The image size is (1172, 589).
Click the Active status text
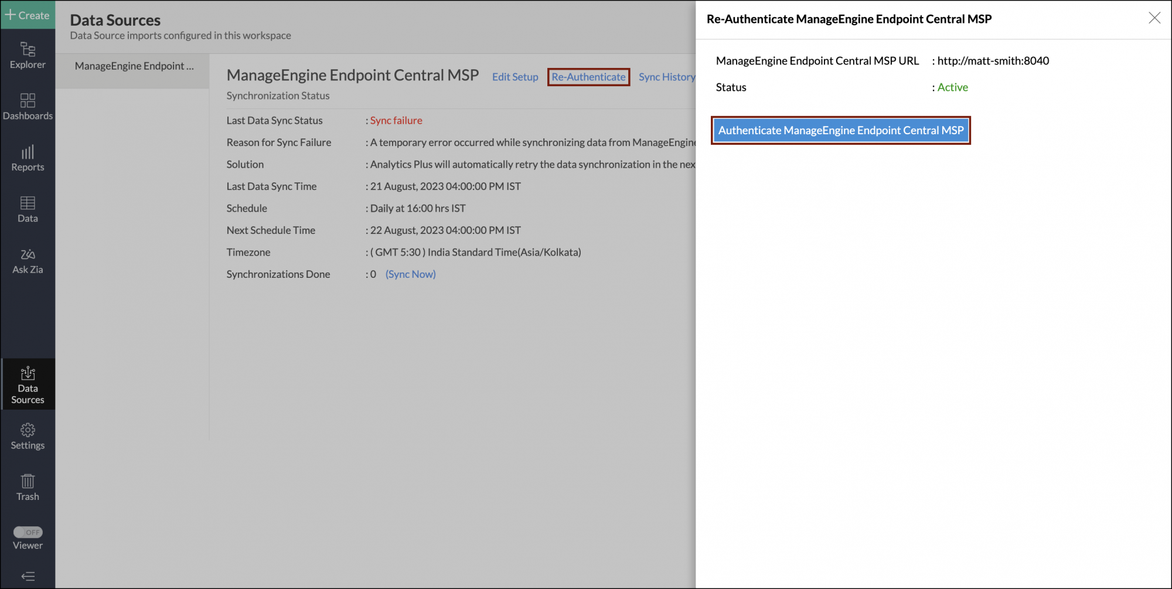coord(952,87)
